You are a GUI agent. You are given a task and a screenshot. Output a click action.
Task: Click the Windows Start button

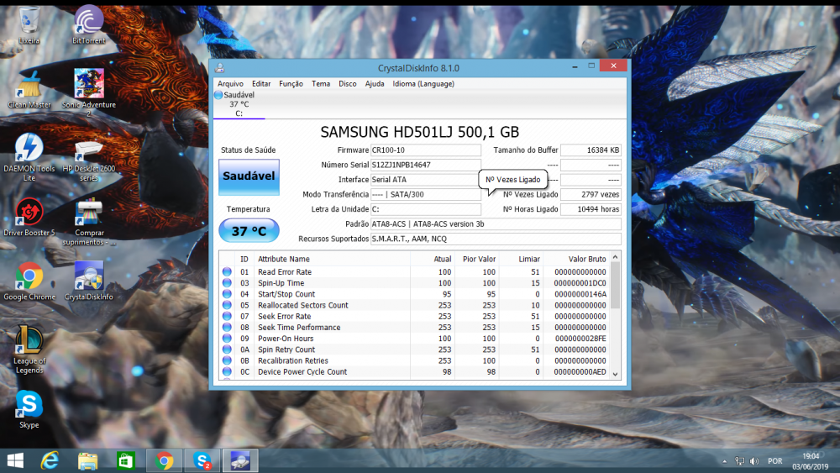pos(15,460)
